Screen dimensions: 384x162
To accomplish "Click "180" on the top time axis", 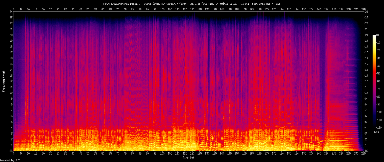I will tap(281, 9).
